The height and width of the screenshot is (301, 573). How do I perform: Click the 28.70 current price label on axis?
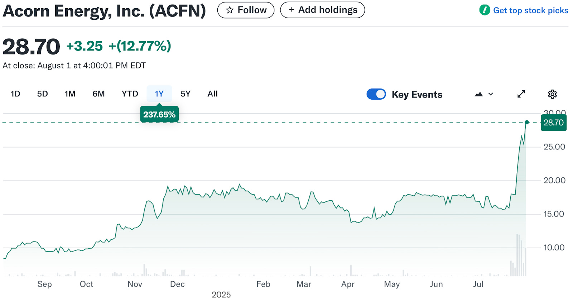click(554, 123)
